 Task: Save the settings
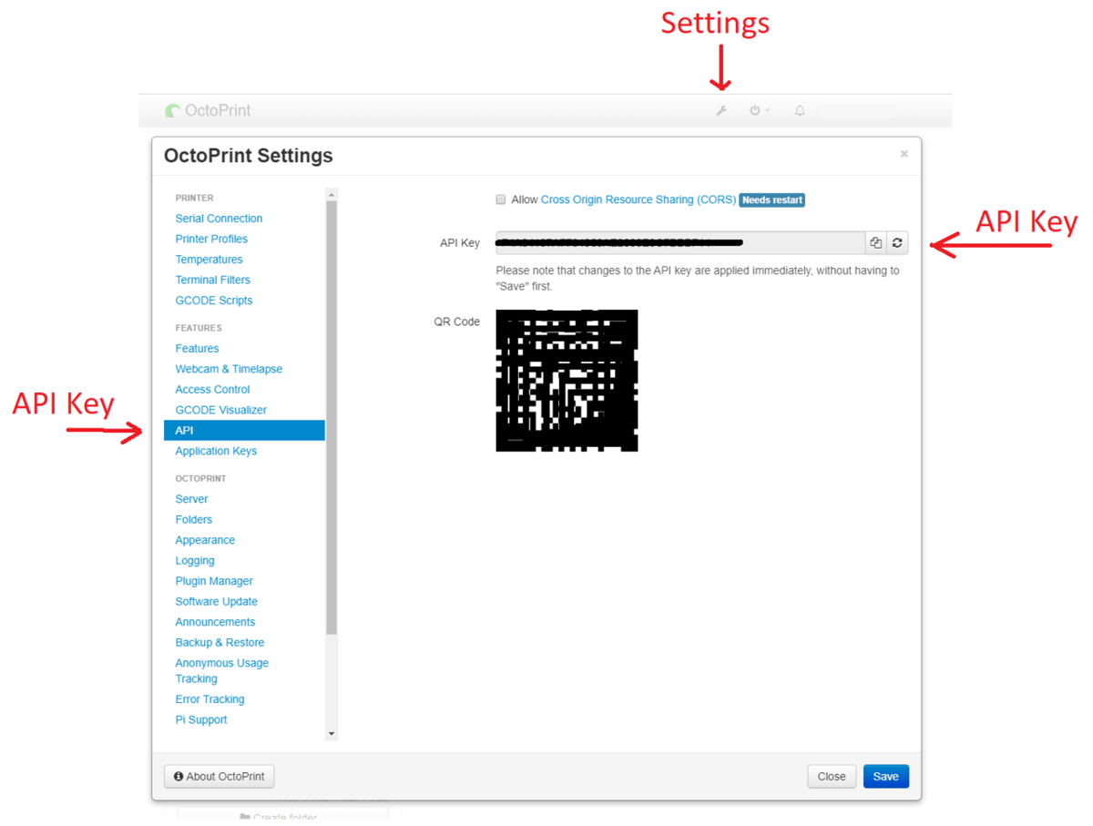pos(885,777)
